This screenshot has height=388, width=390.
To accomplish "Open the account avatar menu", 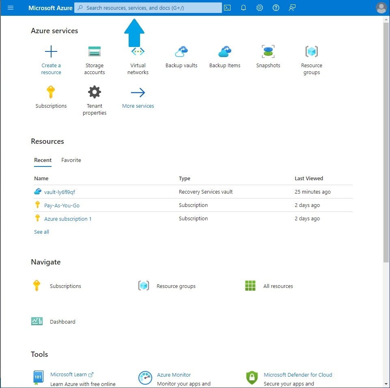I will tap(381, 8).
